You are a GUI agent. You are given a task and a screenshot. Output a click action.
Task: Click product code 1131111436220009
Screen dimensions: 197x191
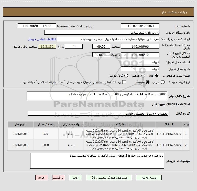click(x=169, y=145)
